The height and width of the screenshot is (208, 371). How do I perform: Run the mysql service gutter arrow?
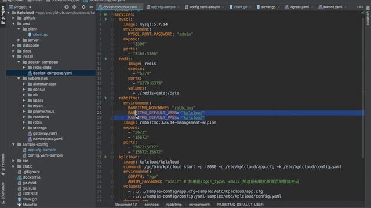tap(106, 20)
